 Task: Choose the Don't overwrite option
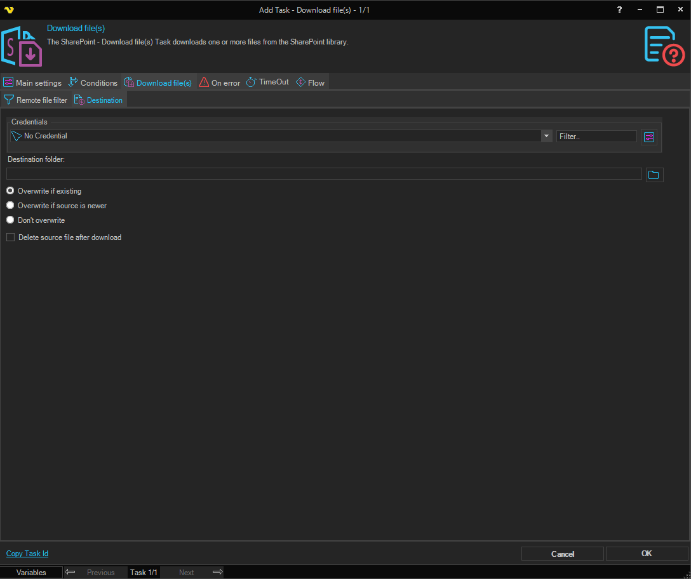[x=10, y=220]
